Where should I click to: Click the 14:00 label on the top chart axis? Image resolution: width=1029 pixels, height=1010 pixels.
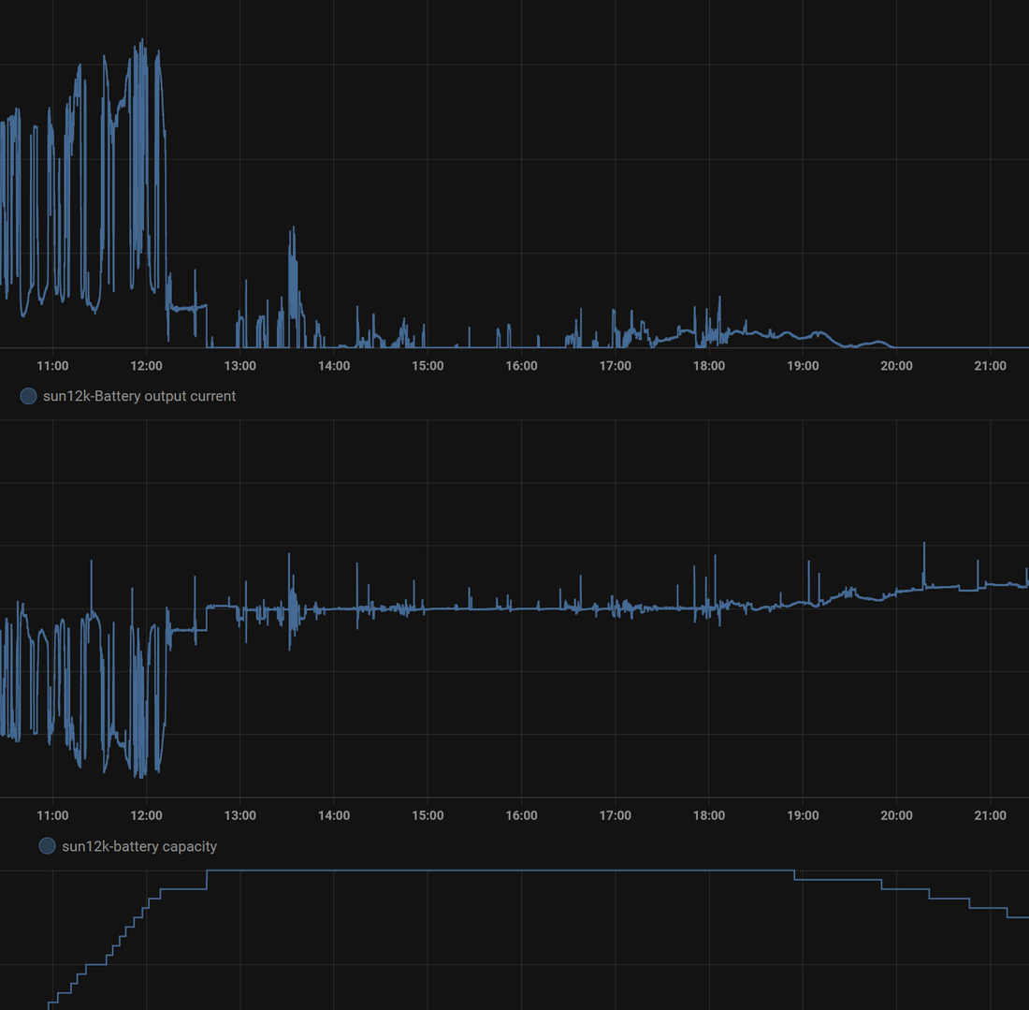[x=334, y=366]
